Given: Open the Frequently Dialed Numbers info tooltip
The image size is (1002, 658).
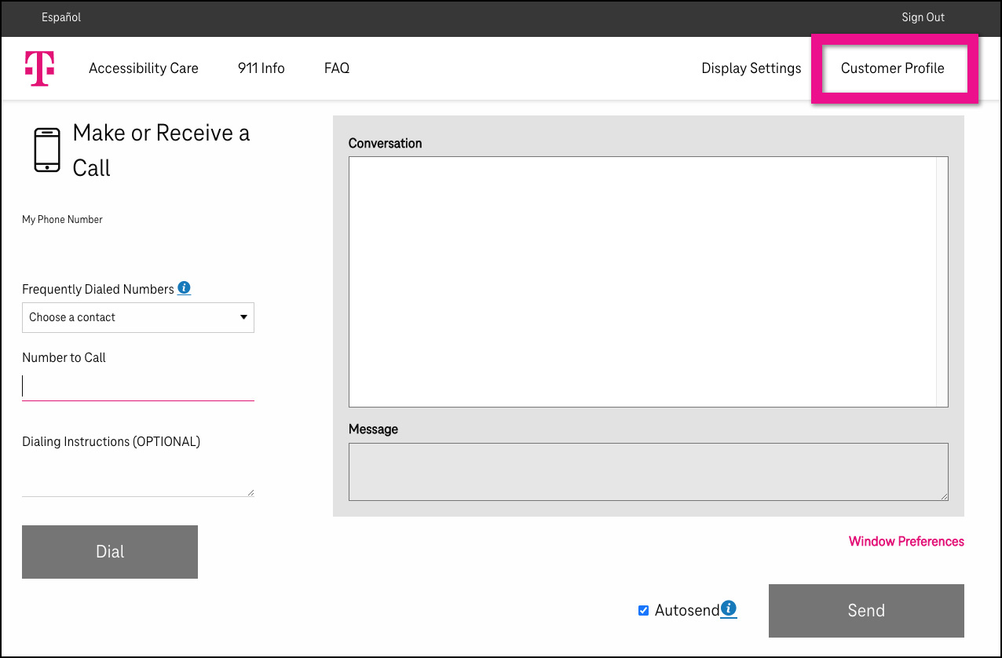Looking at the screenshot, I should pos(184,287).
